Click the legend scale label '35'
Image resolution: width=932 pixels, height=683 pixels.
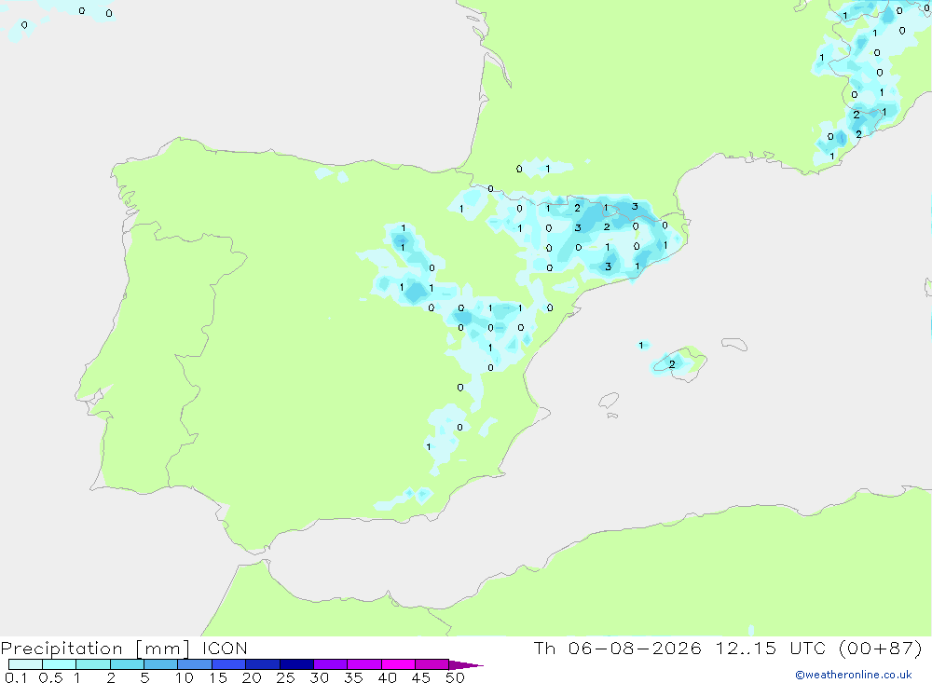tap(353, 677)
